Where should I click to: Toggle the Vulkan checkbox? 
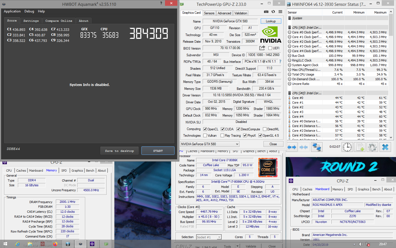click(x=205, y=136)
